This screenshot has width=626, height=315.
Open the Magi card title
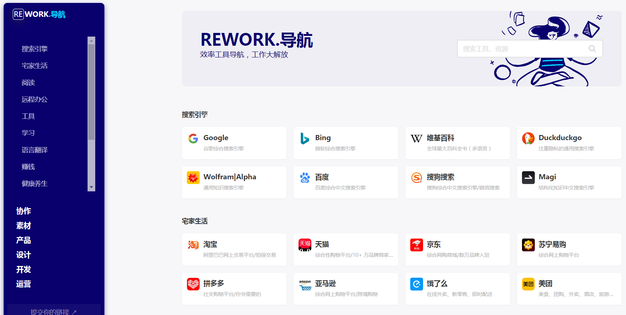[x=547, y=177]
